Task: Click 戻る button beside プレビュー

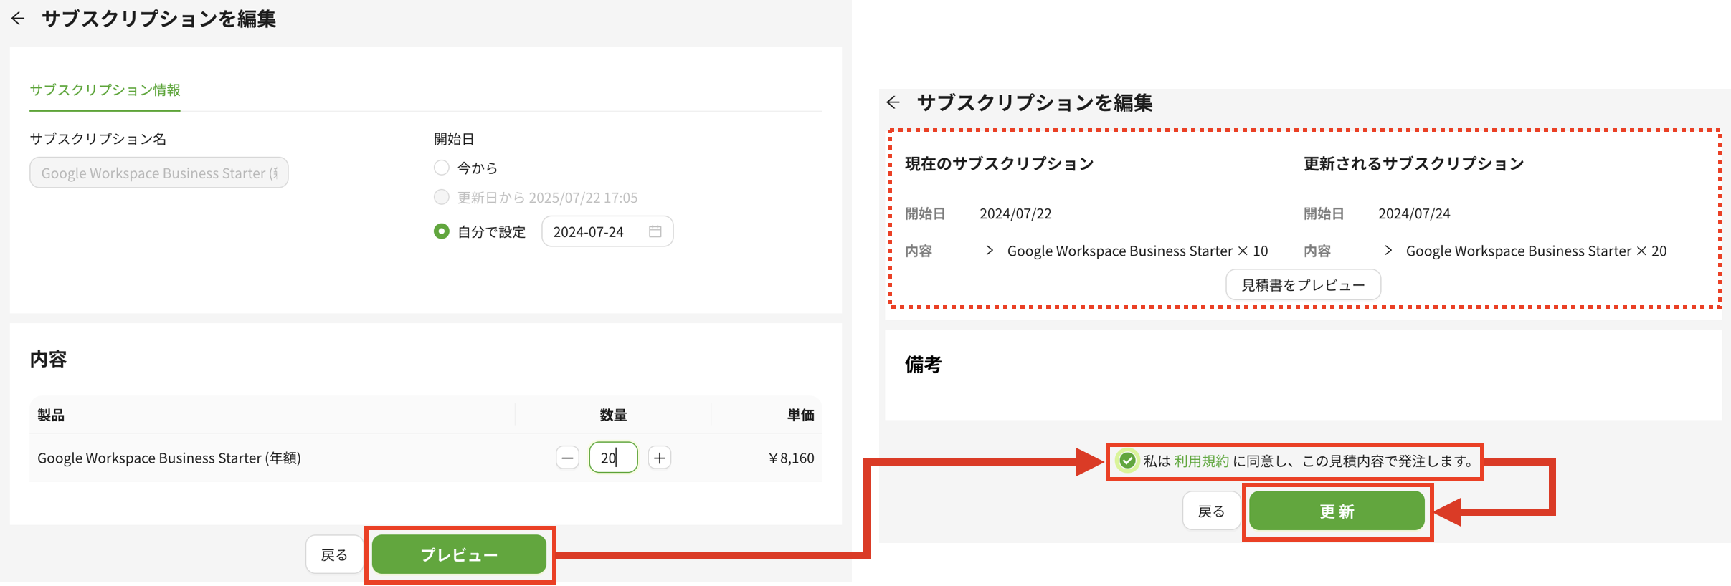Action: click(334, 554)
